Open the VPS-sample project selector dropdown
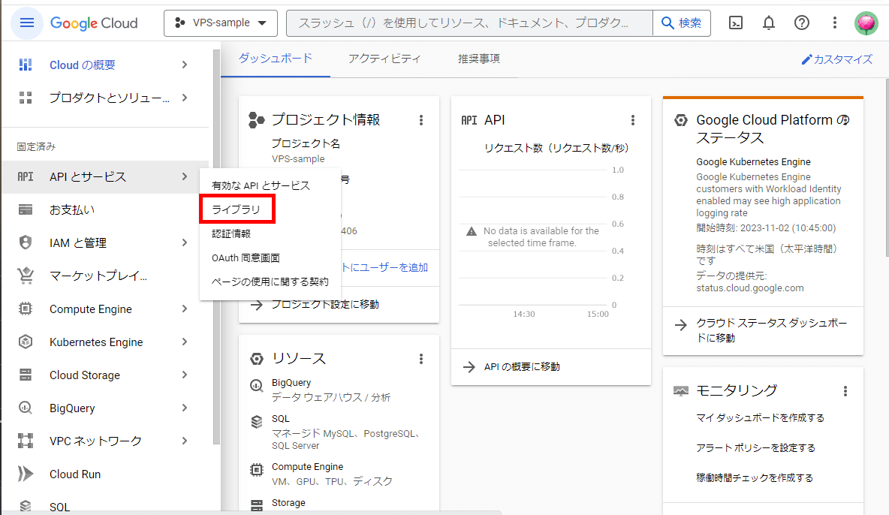Image resolution: width=889 pixels, height=515 pixels. tap(220, 23)
